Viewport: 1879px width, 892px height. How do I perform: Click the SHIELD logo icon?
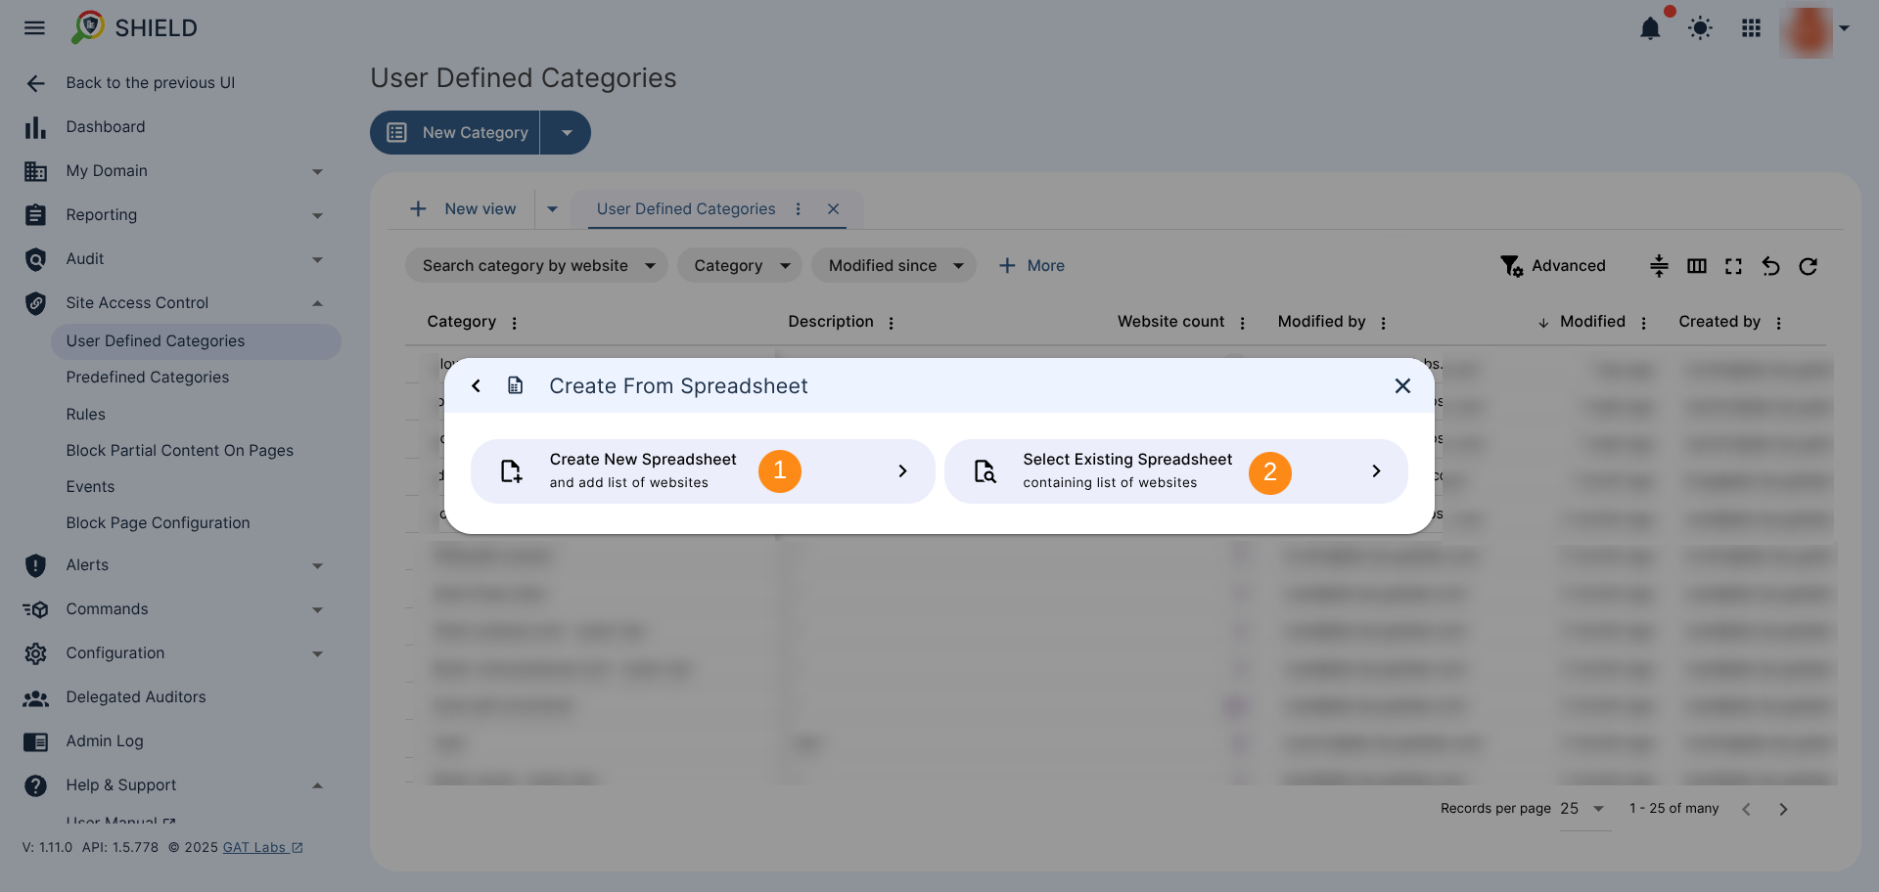click(x=88, y=27)
